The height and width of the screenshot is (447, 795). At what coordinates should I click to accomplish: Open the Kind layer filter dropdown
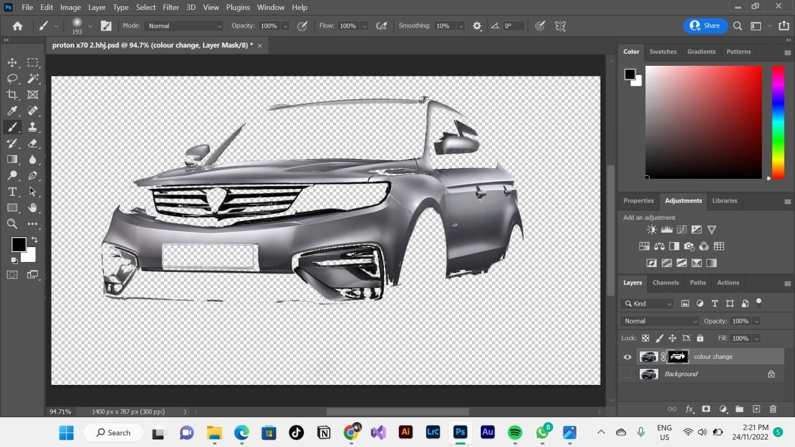[647, 304]
